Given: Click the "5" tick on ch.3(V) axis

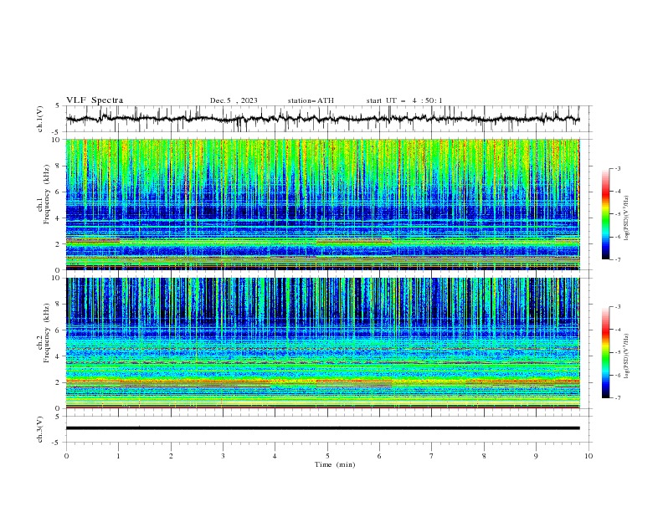Looking at the screenshot, I should coord(58,417).
